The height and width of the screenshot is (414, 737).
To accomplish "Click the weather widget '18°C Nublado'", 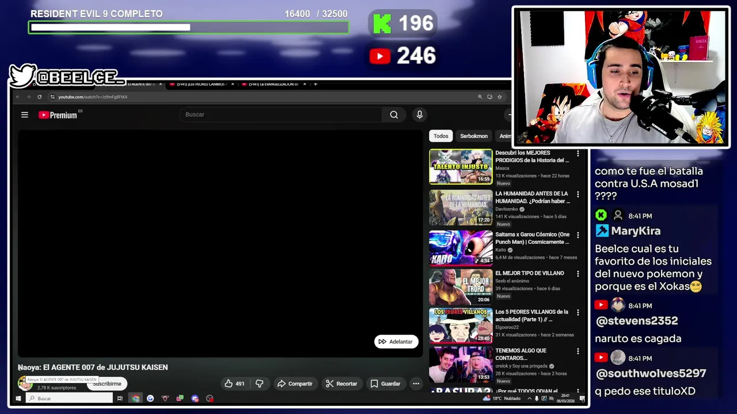I will [502, 398].
